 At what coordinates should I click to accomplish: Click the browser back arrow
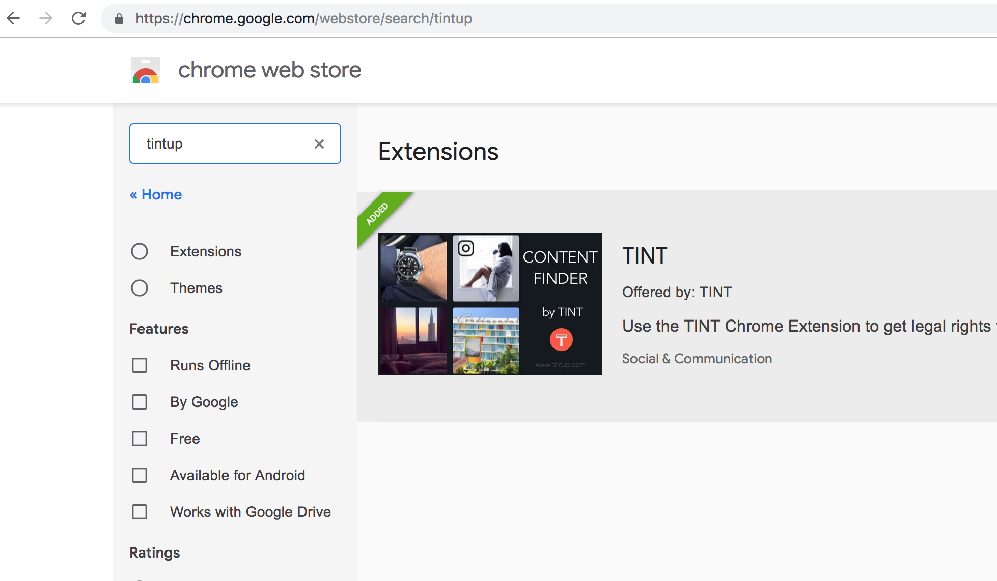click(x=13, y=18)
